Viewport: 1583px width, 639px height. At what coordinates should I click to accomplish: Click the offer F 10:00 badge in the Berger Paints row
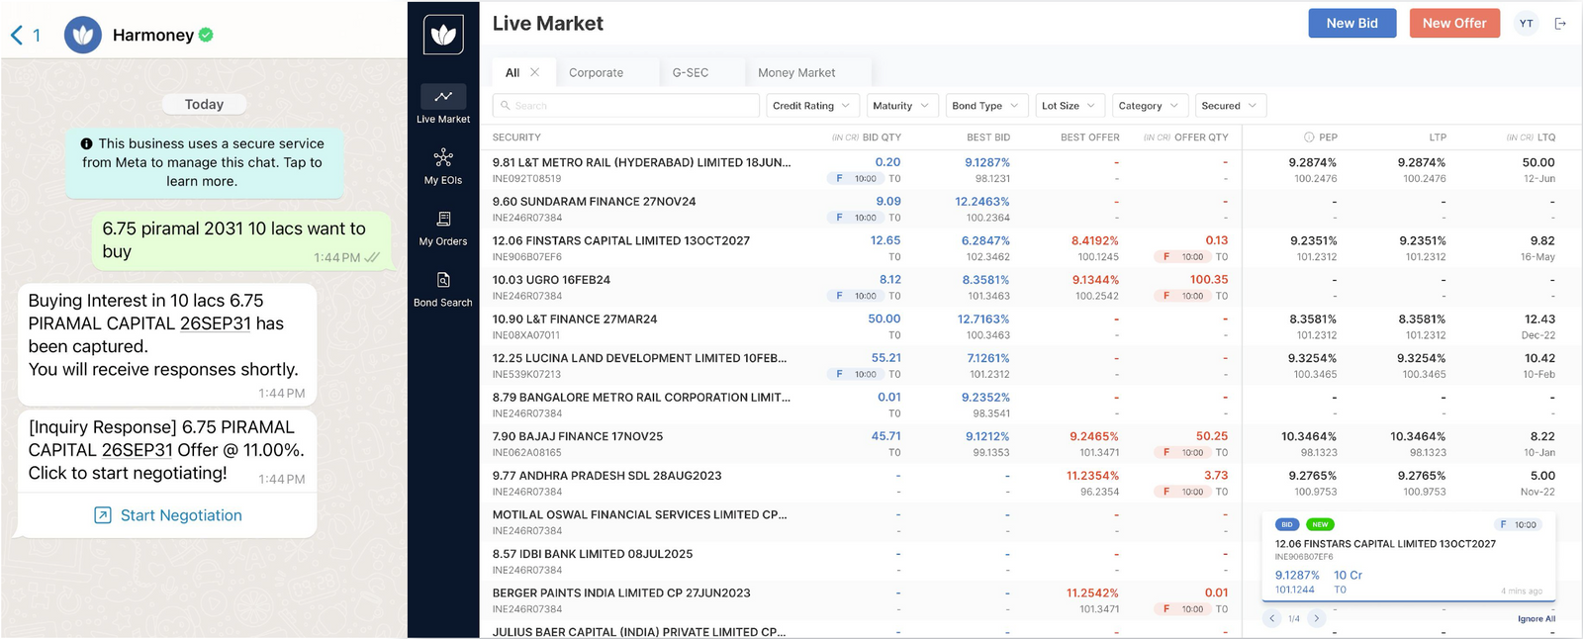(1181, 609)
